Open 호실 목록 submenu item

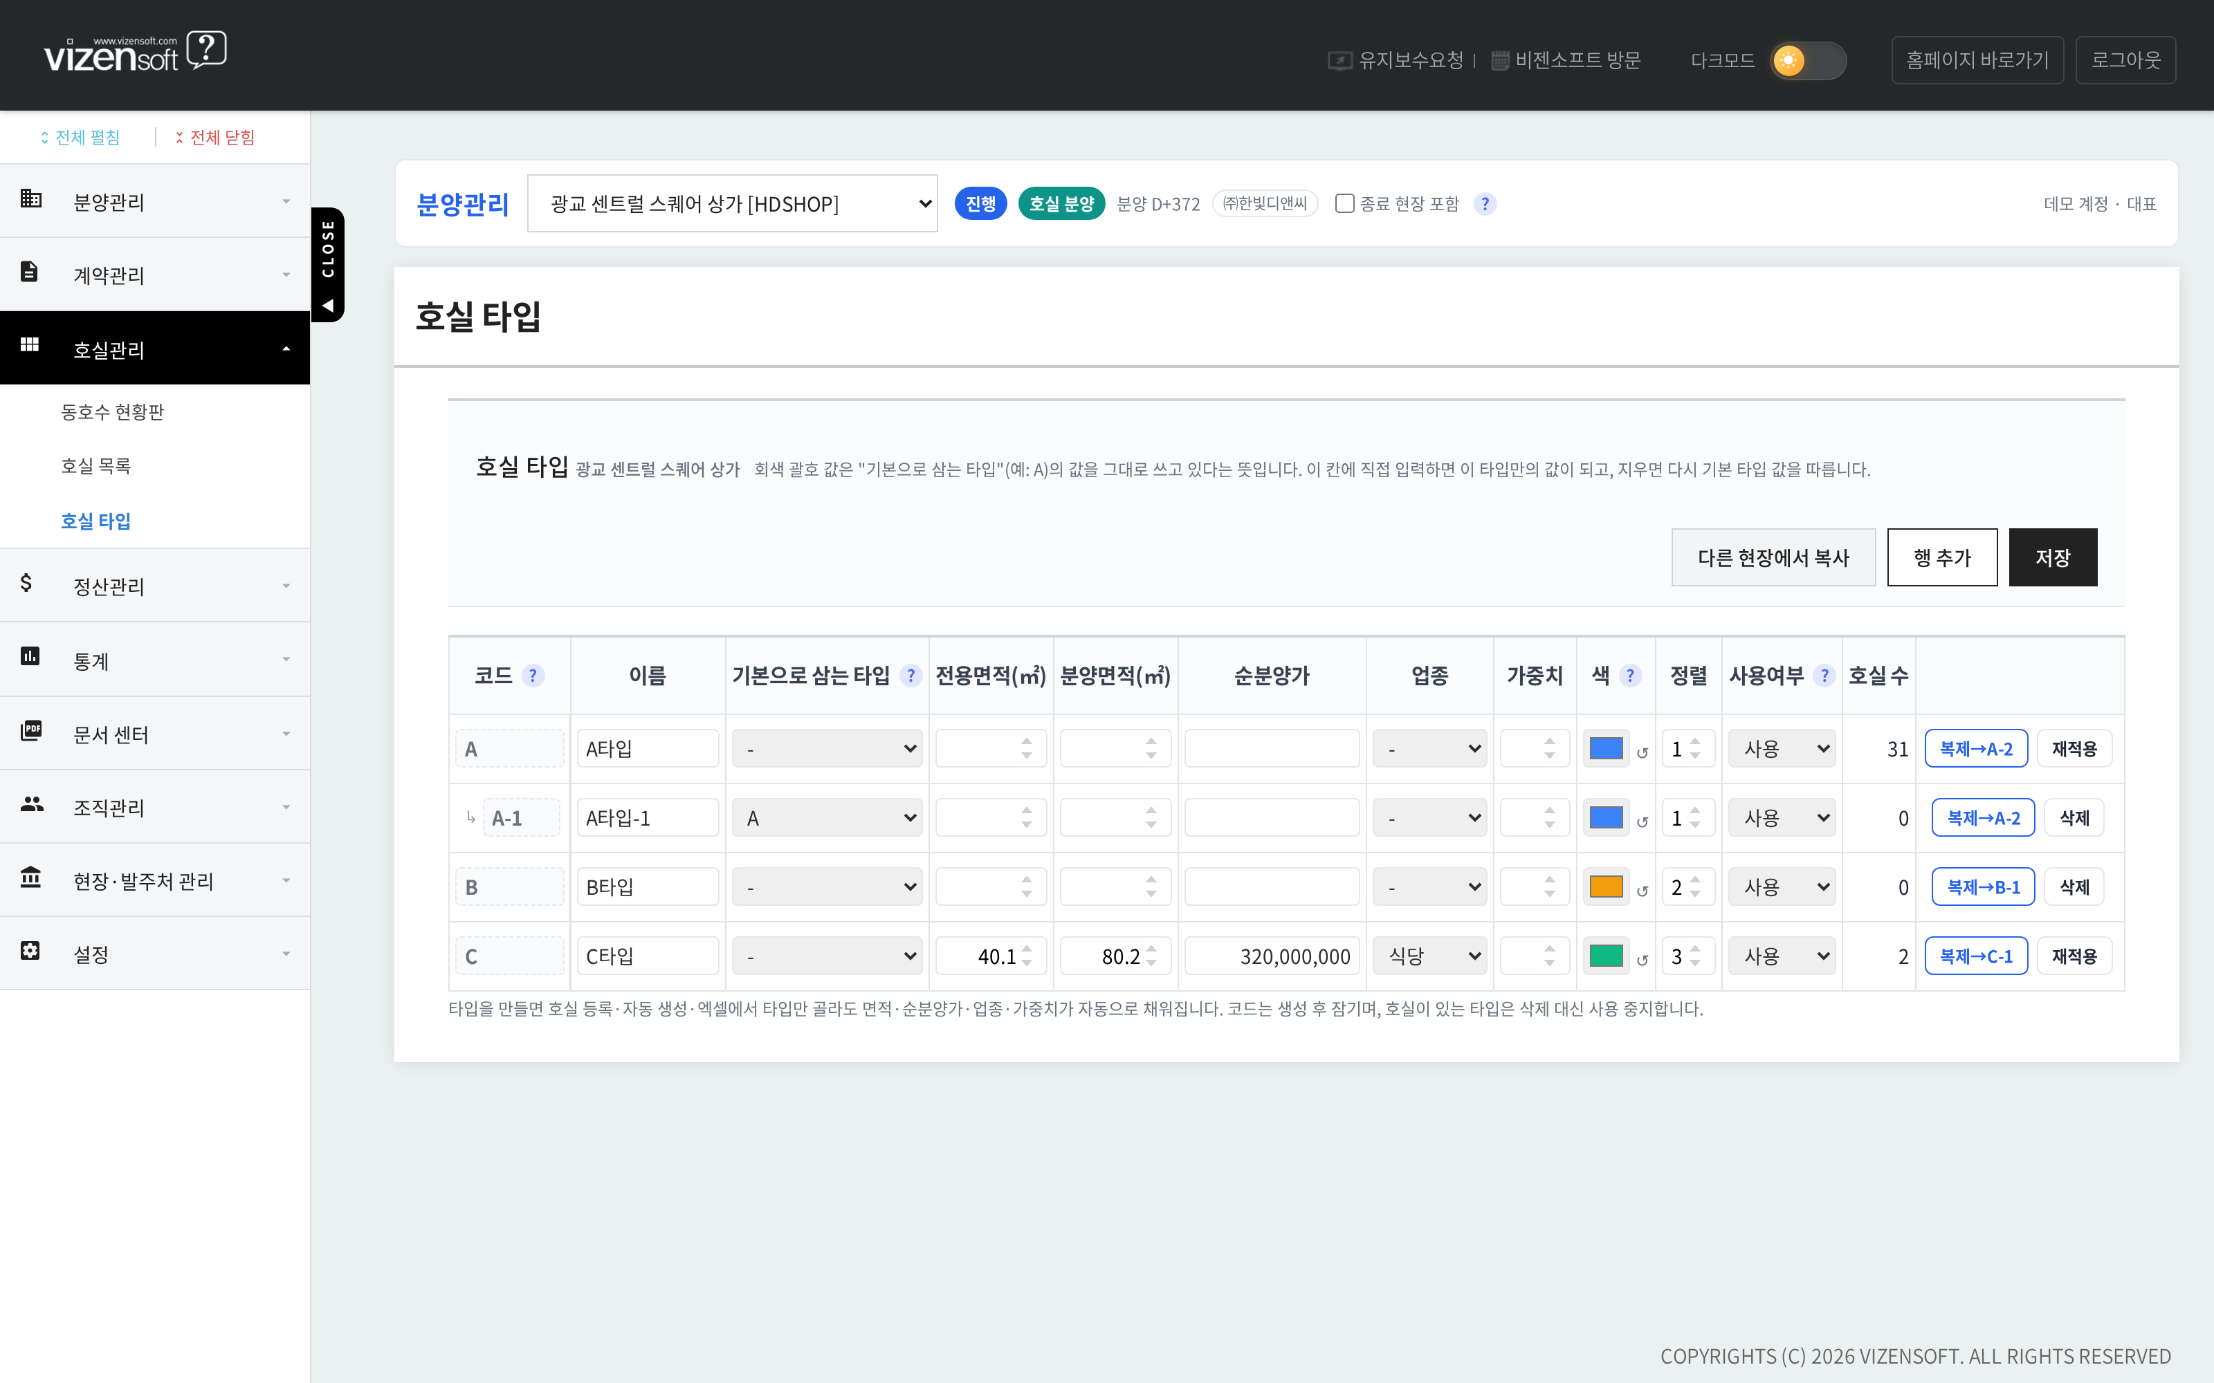(x=96, y=465)
